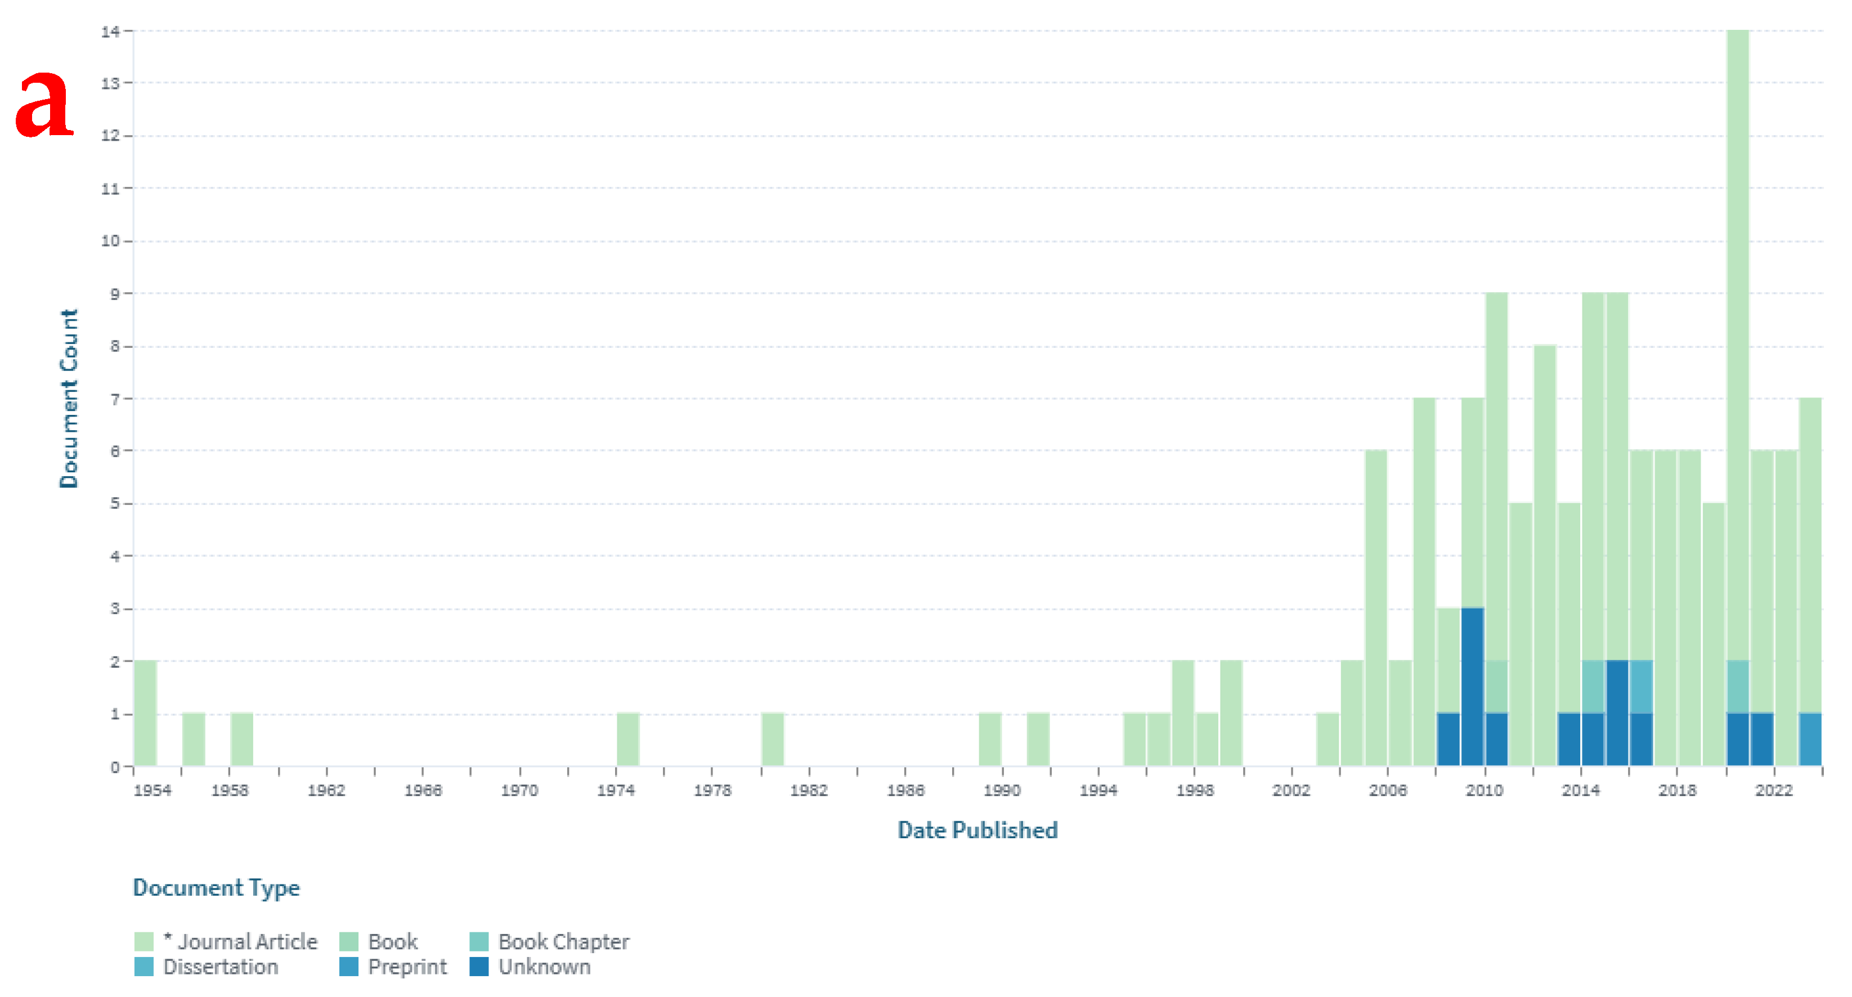Click the Book Chapter legend swatch

point(479,941)
